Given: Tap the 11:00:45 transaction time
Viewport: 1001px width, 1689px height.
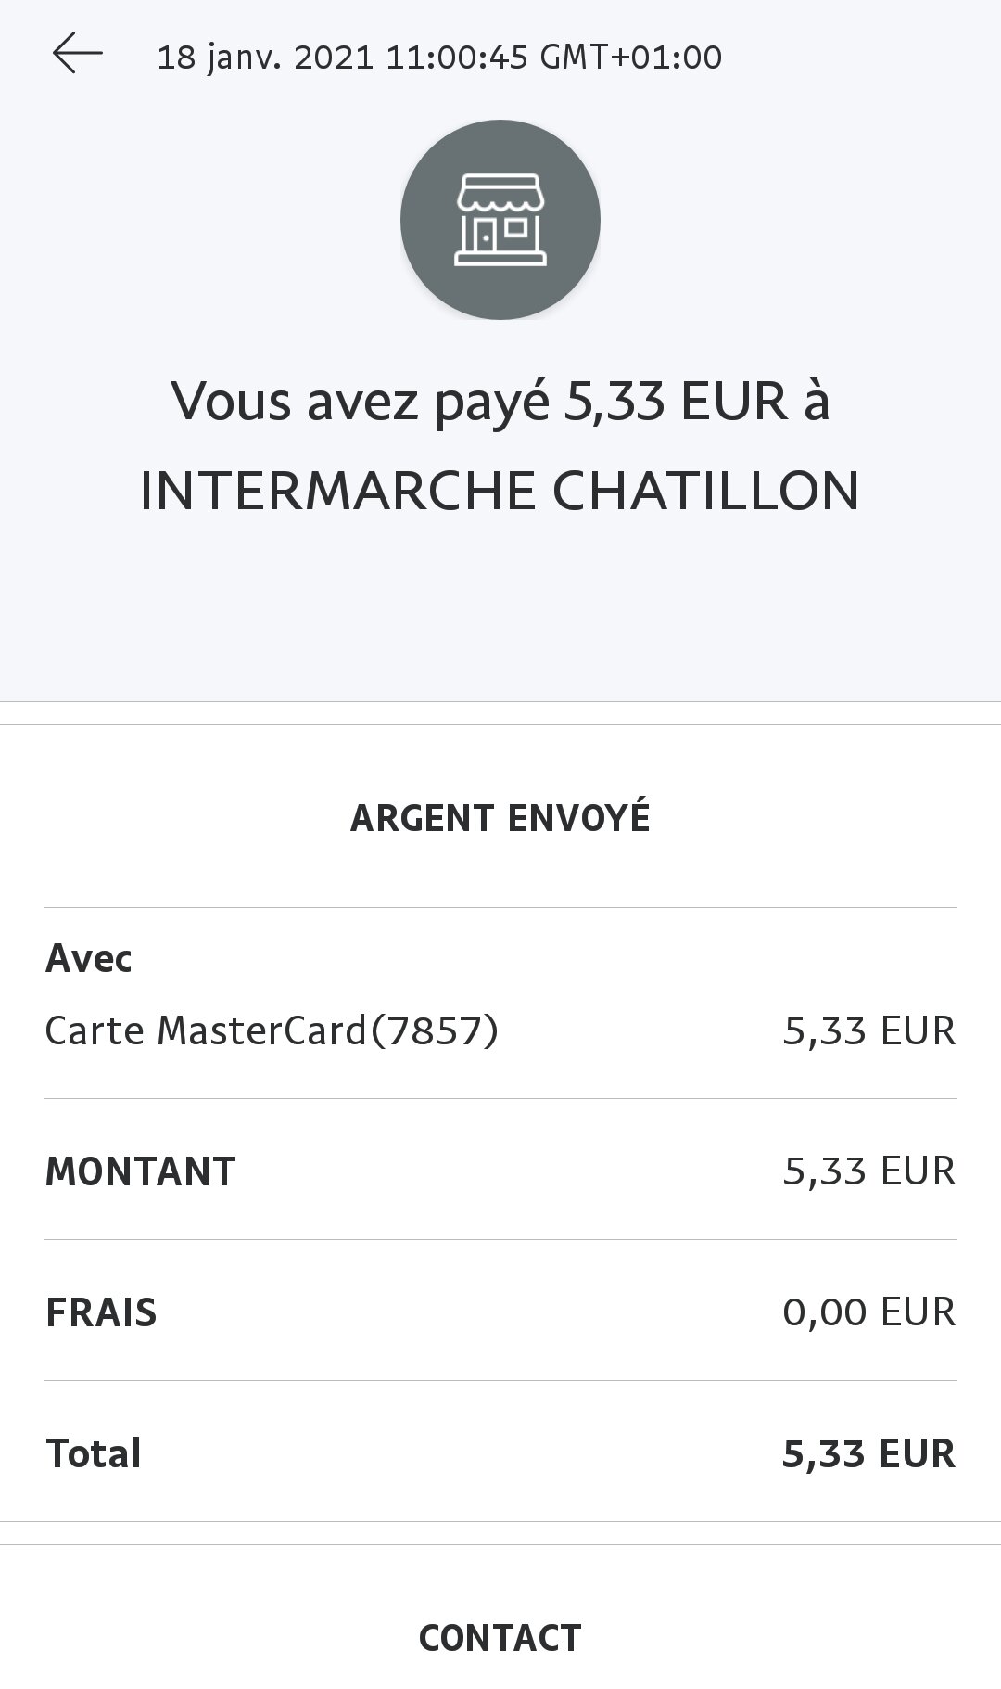Looking at the screenshot, I should 456,58.
